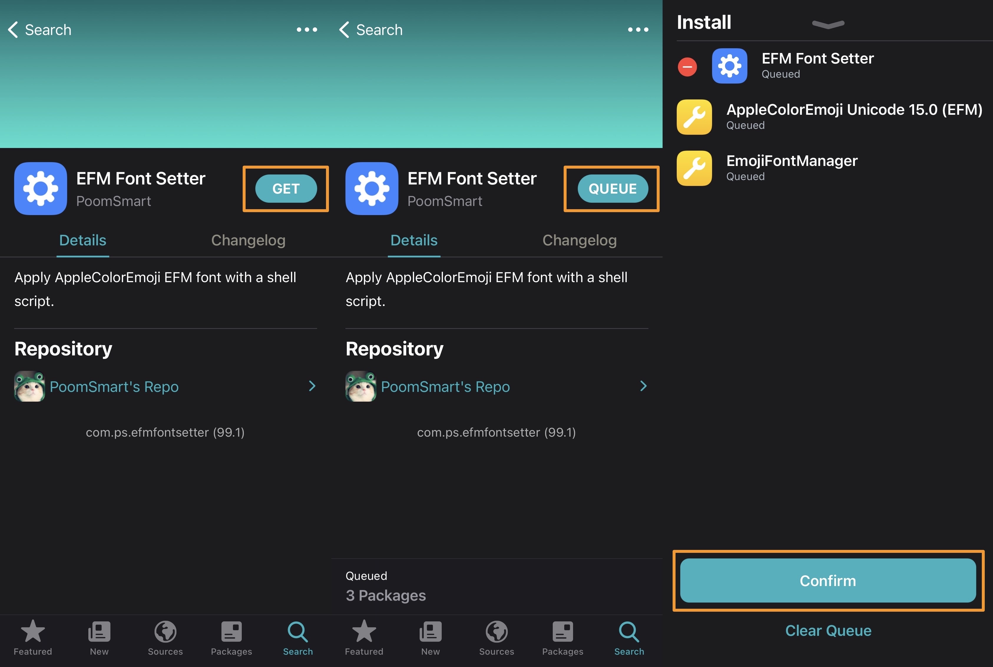The height and width of the screenshot is (667, 993).
Task: Expand the Queued 3 Packages bar
Action: (497, 587)
